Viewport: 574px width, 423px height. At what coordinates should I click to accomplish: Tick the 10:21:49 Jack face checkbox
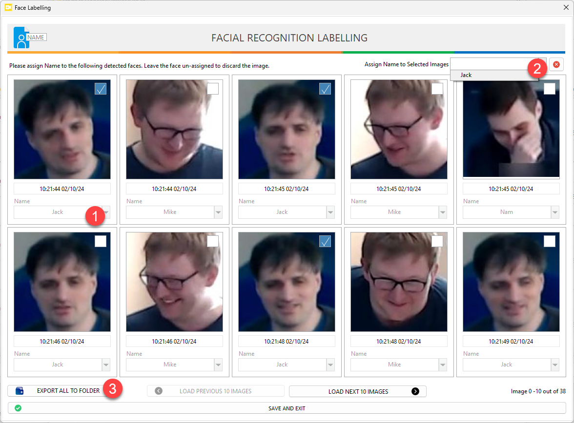pyautogui.click(x=550, y=241)
